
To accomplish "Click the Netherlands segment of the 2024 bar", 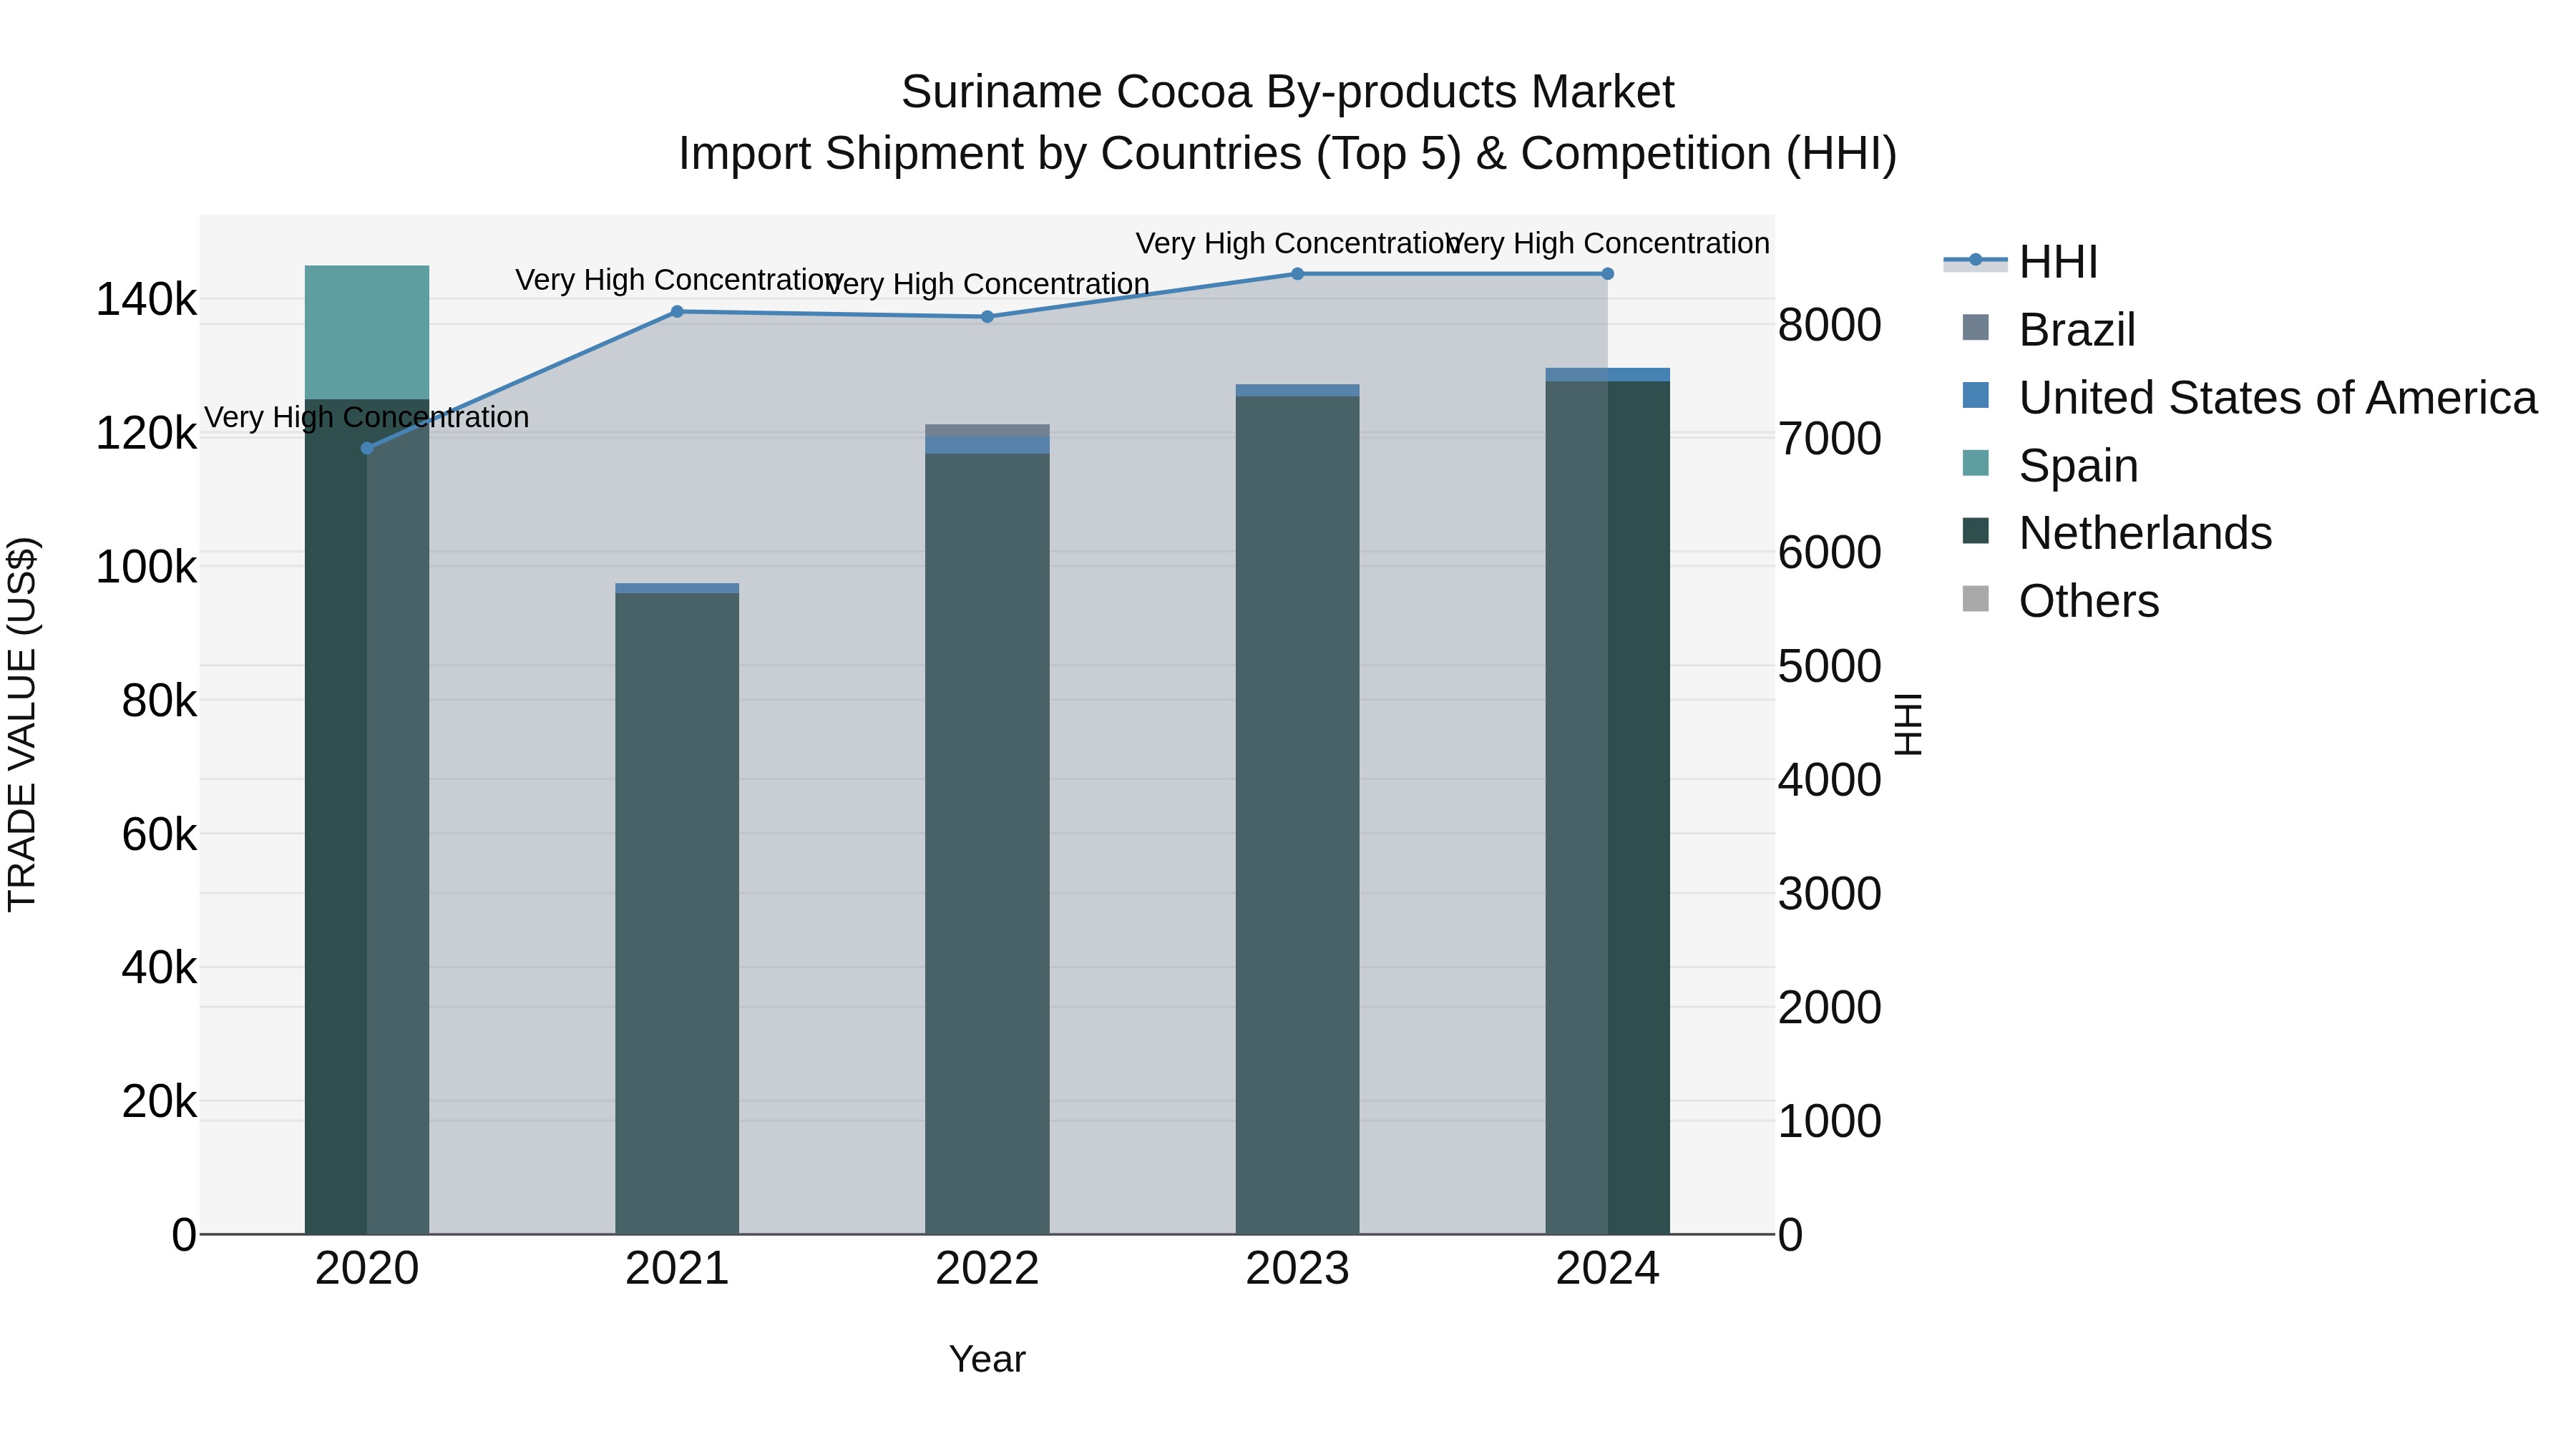I will (x=1607, y=807).
